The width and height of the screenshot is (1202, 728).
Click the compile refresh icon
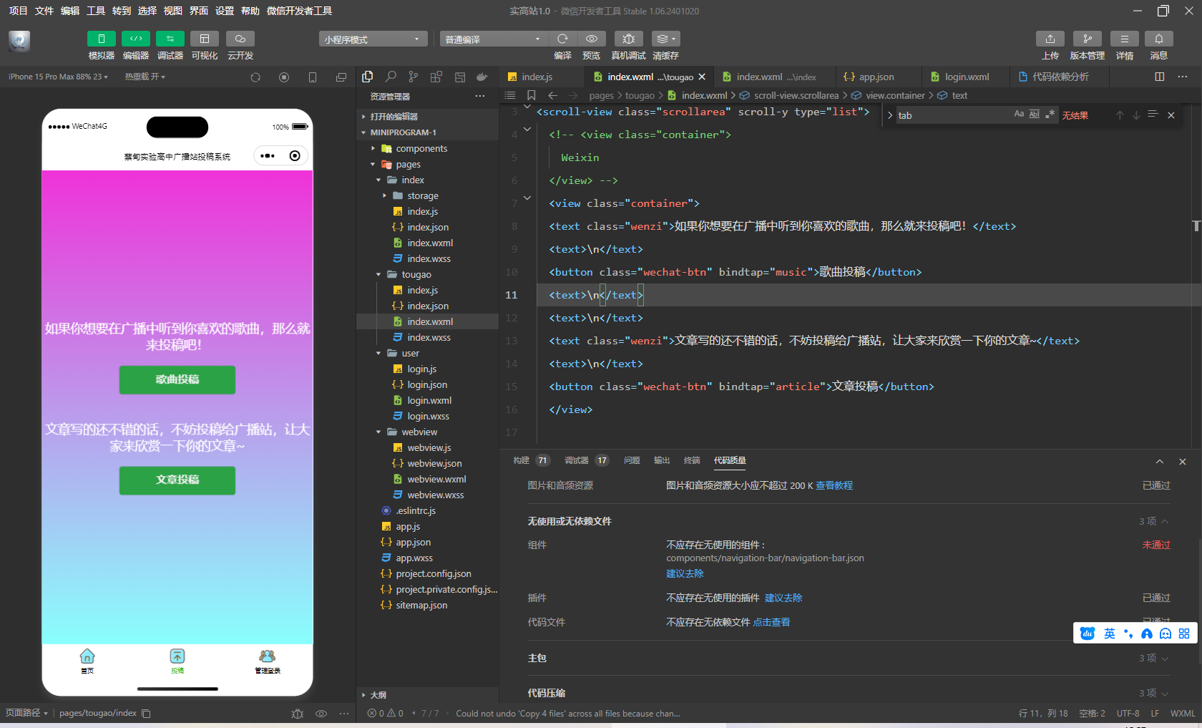[x=562, y=39]
